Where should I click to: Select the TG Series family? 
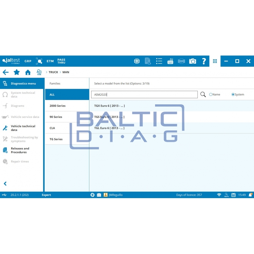(67, 139)
